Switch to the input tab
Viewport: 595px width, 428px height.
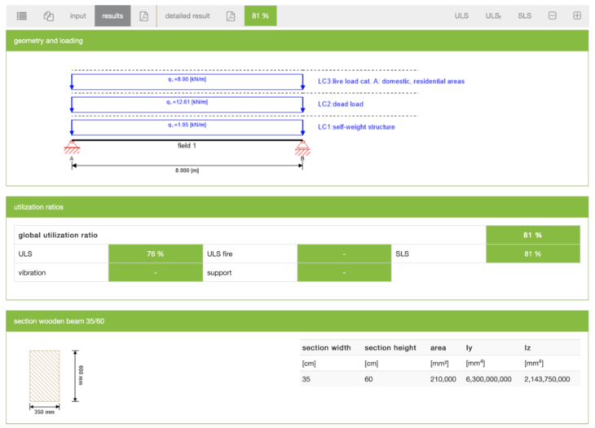(x=77, y=15)
